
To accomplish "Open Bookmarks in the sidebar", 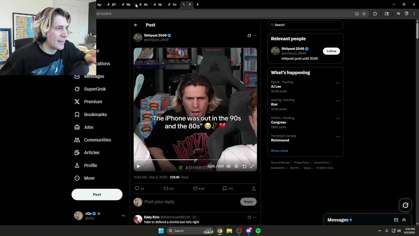I will click(91, 114).
